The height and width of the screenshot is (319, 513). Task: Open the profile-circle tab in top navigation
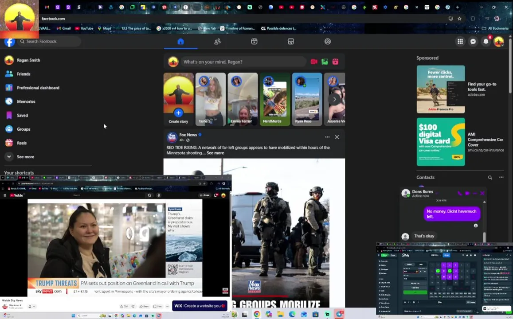(x=328, y=42)
